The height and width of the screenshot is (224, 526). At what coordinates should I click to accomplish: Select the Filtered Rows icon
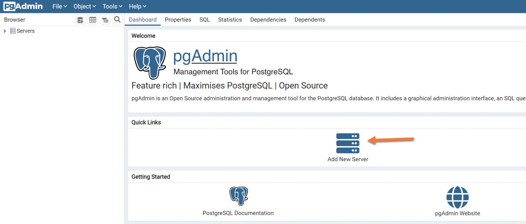pyautogui.click(x=105, y=19)
